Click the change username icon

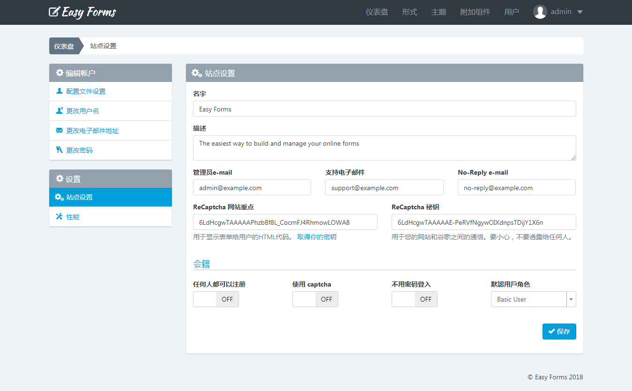click(59, 111)
